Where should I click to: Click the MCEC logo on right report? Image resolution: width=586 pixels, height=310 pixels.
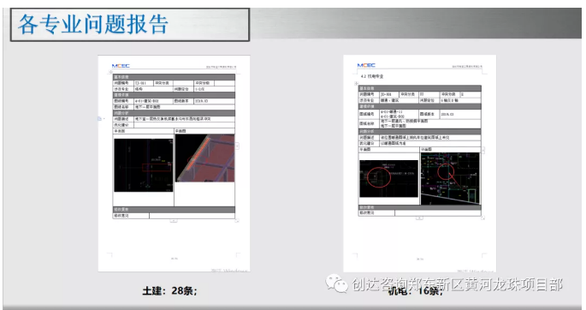tap(366, 65)
